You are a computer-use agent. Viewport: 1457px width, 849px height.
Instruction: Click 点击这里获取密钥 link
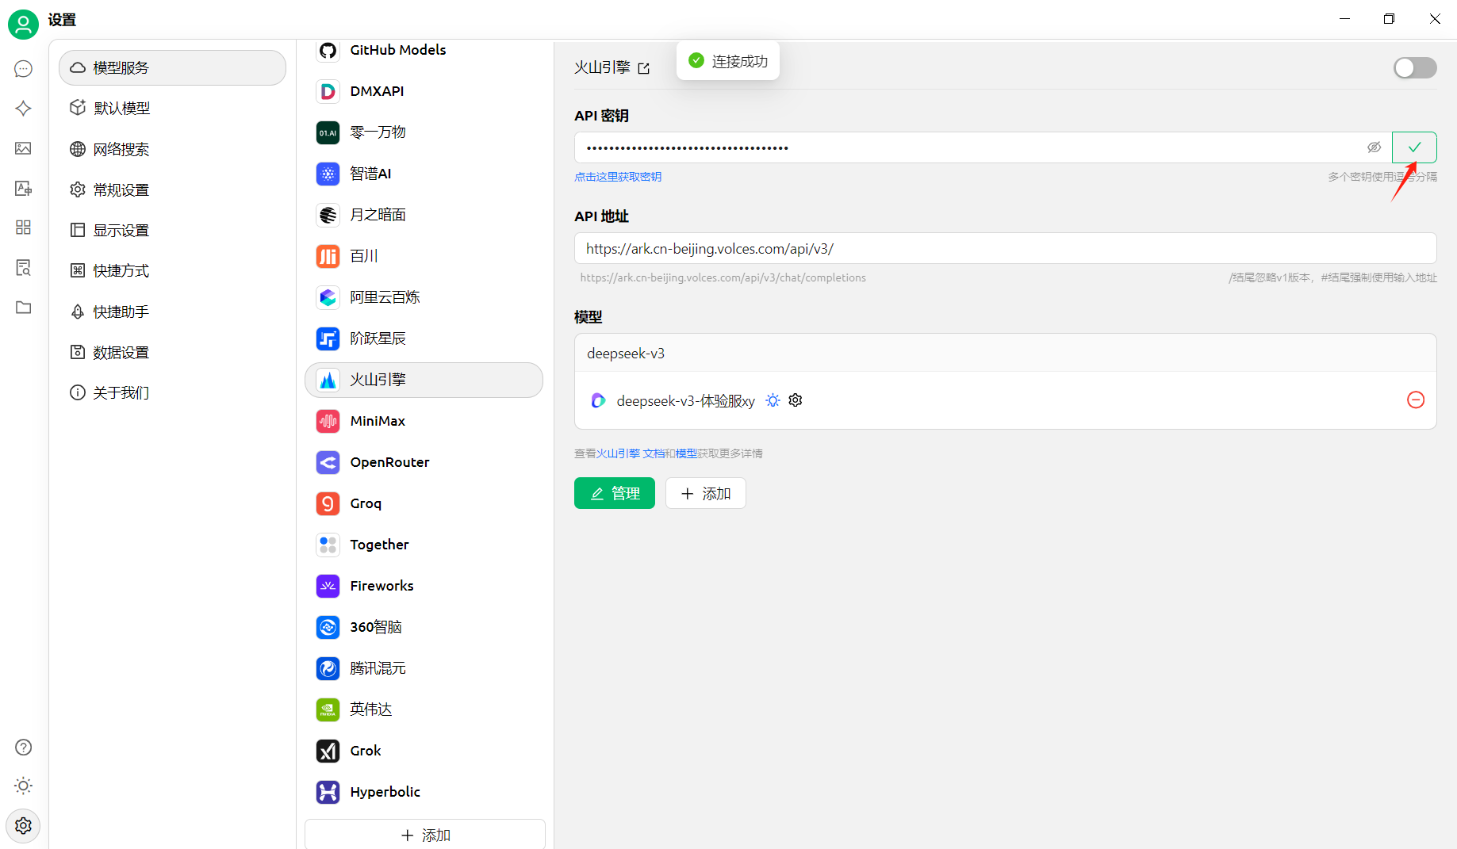click(x=618, y=177)
